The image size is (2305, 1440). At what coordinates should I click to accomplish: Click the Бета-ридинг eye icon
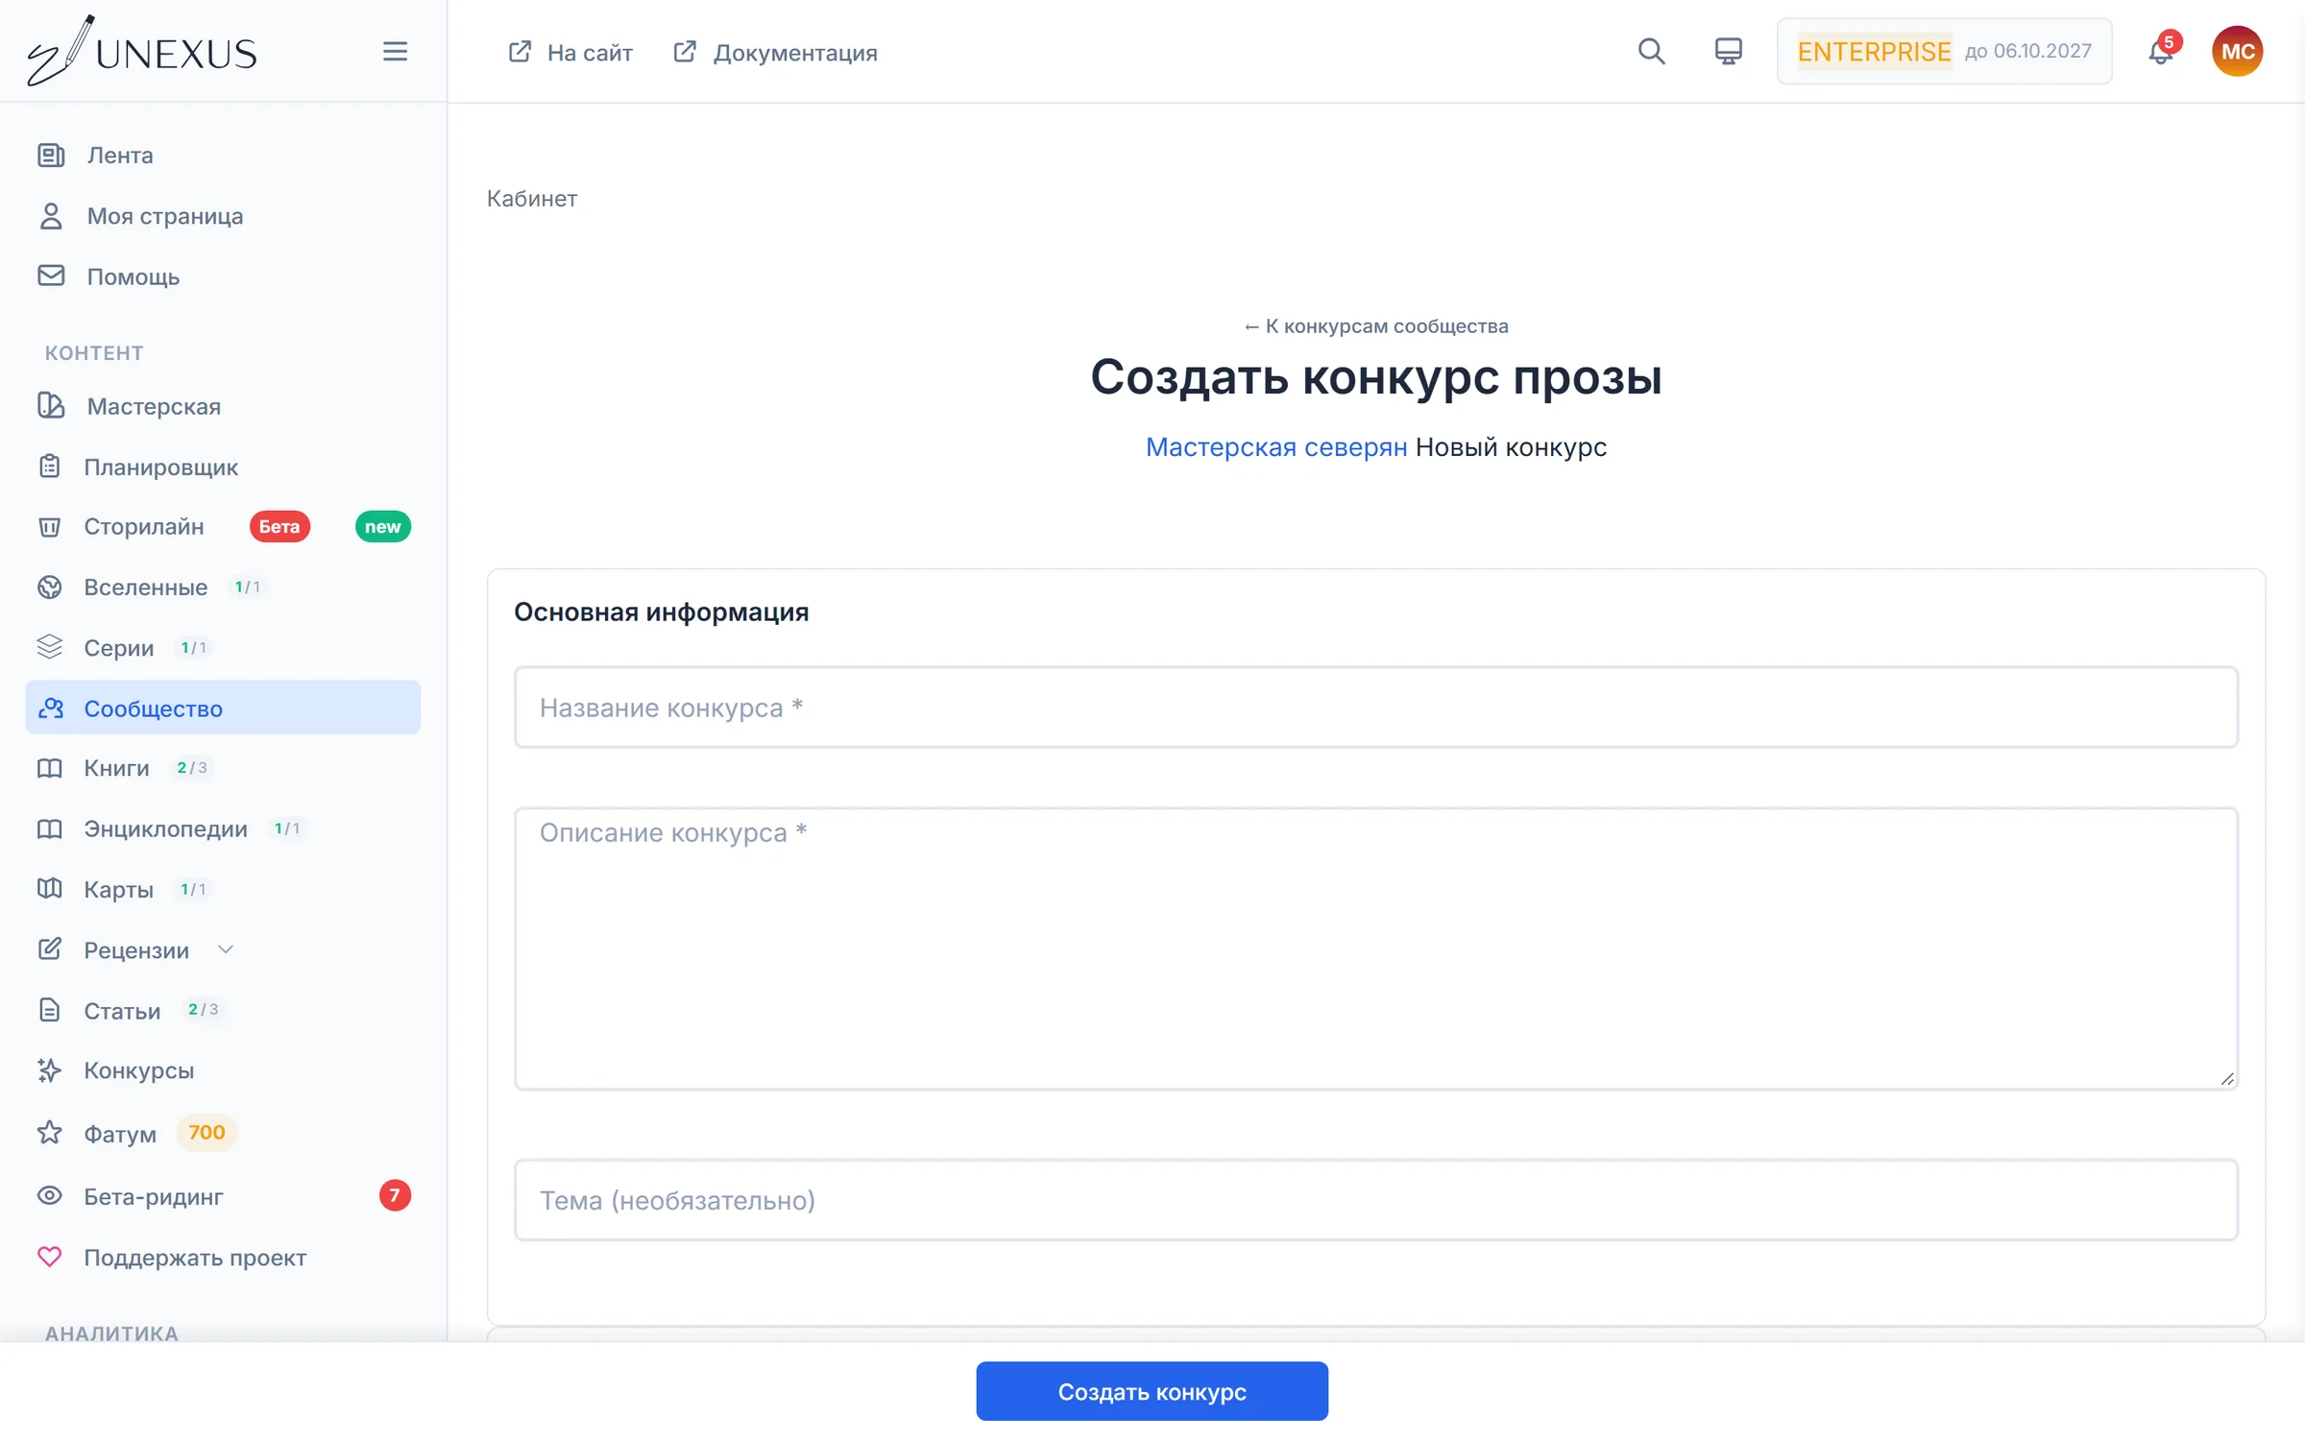click(x=50, y=1196)
